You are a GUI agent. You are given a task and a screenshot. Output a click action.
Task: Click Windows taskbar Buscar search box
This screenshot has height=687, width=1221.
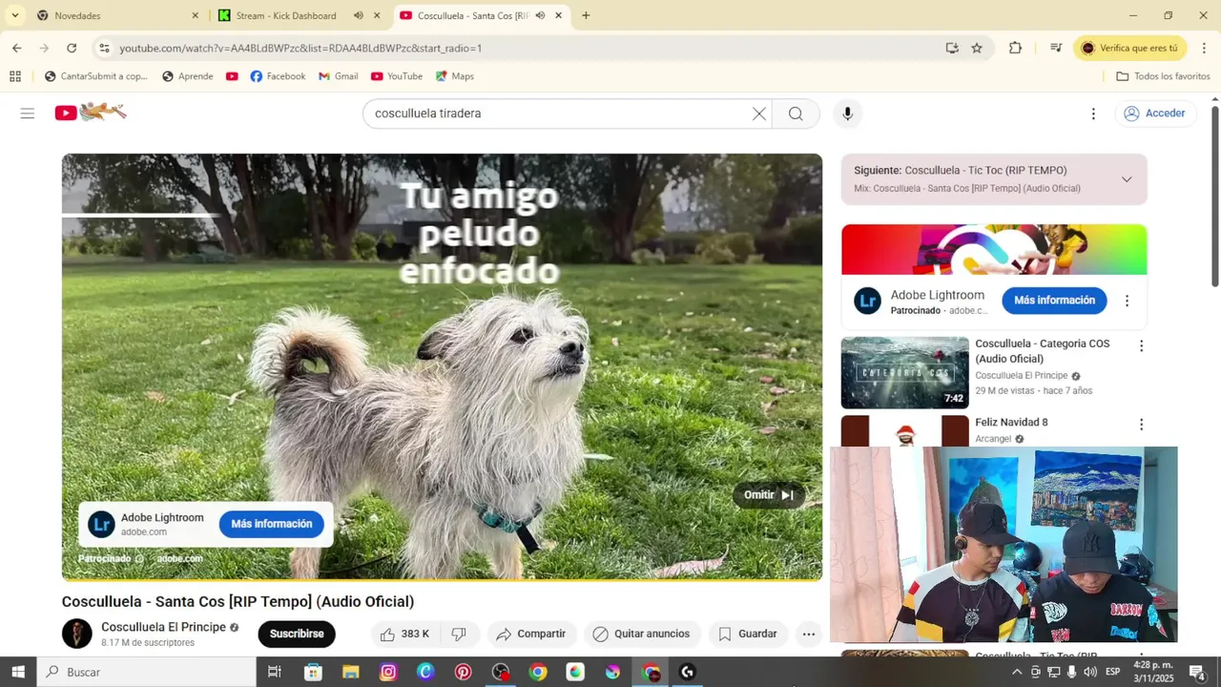pyautogui.click(x=147, y=672)
